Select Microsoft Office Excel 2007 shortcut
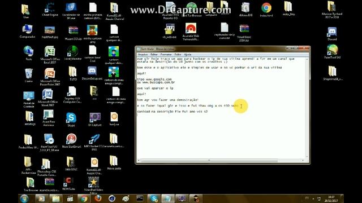 [50, 55]
